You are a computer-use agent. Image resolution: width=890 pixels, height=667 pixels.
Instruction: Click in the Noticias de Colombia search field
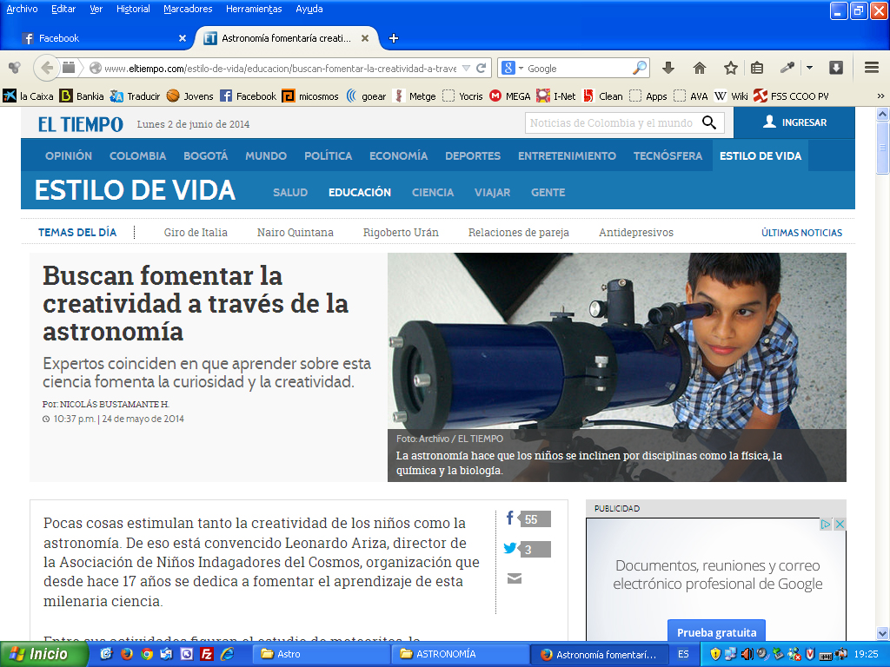pos(611,122)
